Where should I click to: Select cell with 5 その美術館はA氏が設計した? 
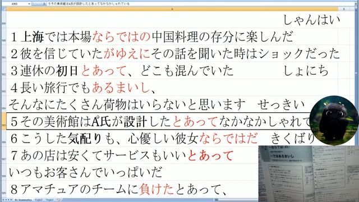(x=158, y=121)
